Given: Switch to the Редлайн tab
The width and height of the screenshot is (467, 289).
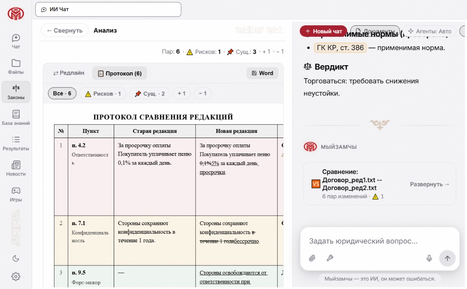Looking at the screenshot, I should pyautogui.click(x=69, y=73).
